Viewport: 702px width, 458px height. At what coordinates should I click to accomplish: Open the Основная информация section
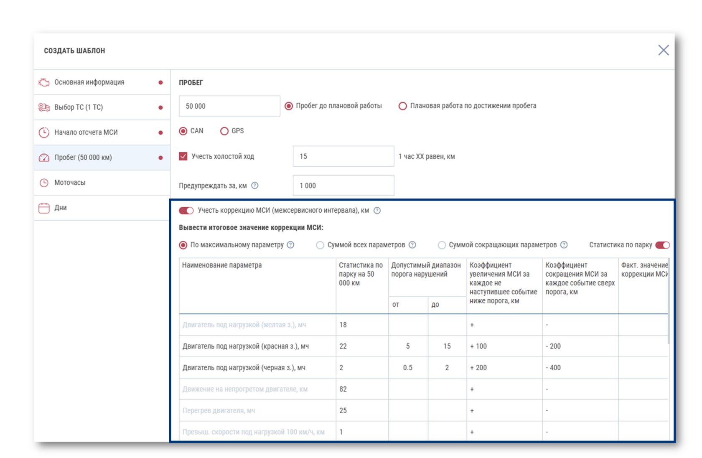102,82
